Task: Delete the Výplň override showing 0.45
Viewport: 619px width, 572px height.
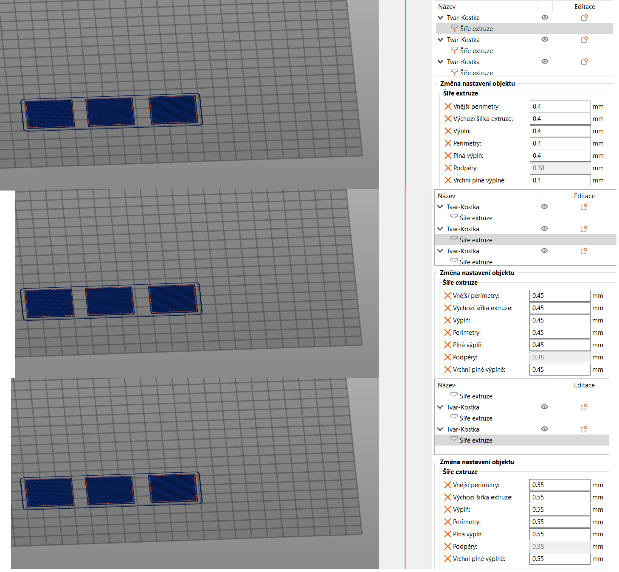Action: tap(447, 320)
